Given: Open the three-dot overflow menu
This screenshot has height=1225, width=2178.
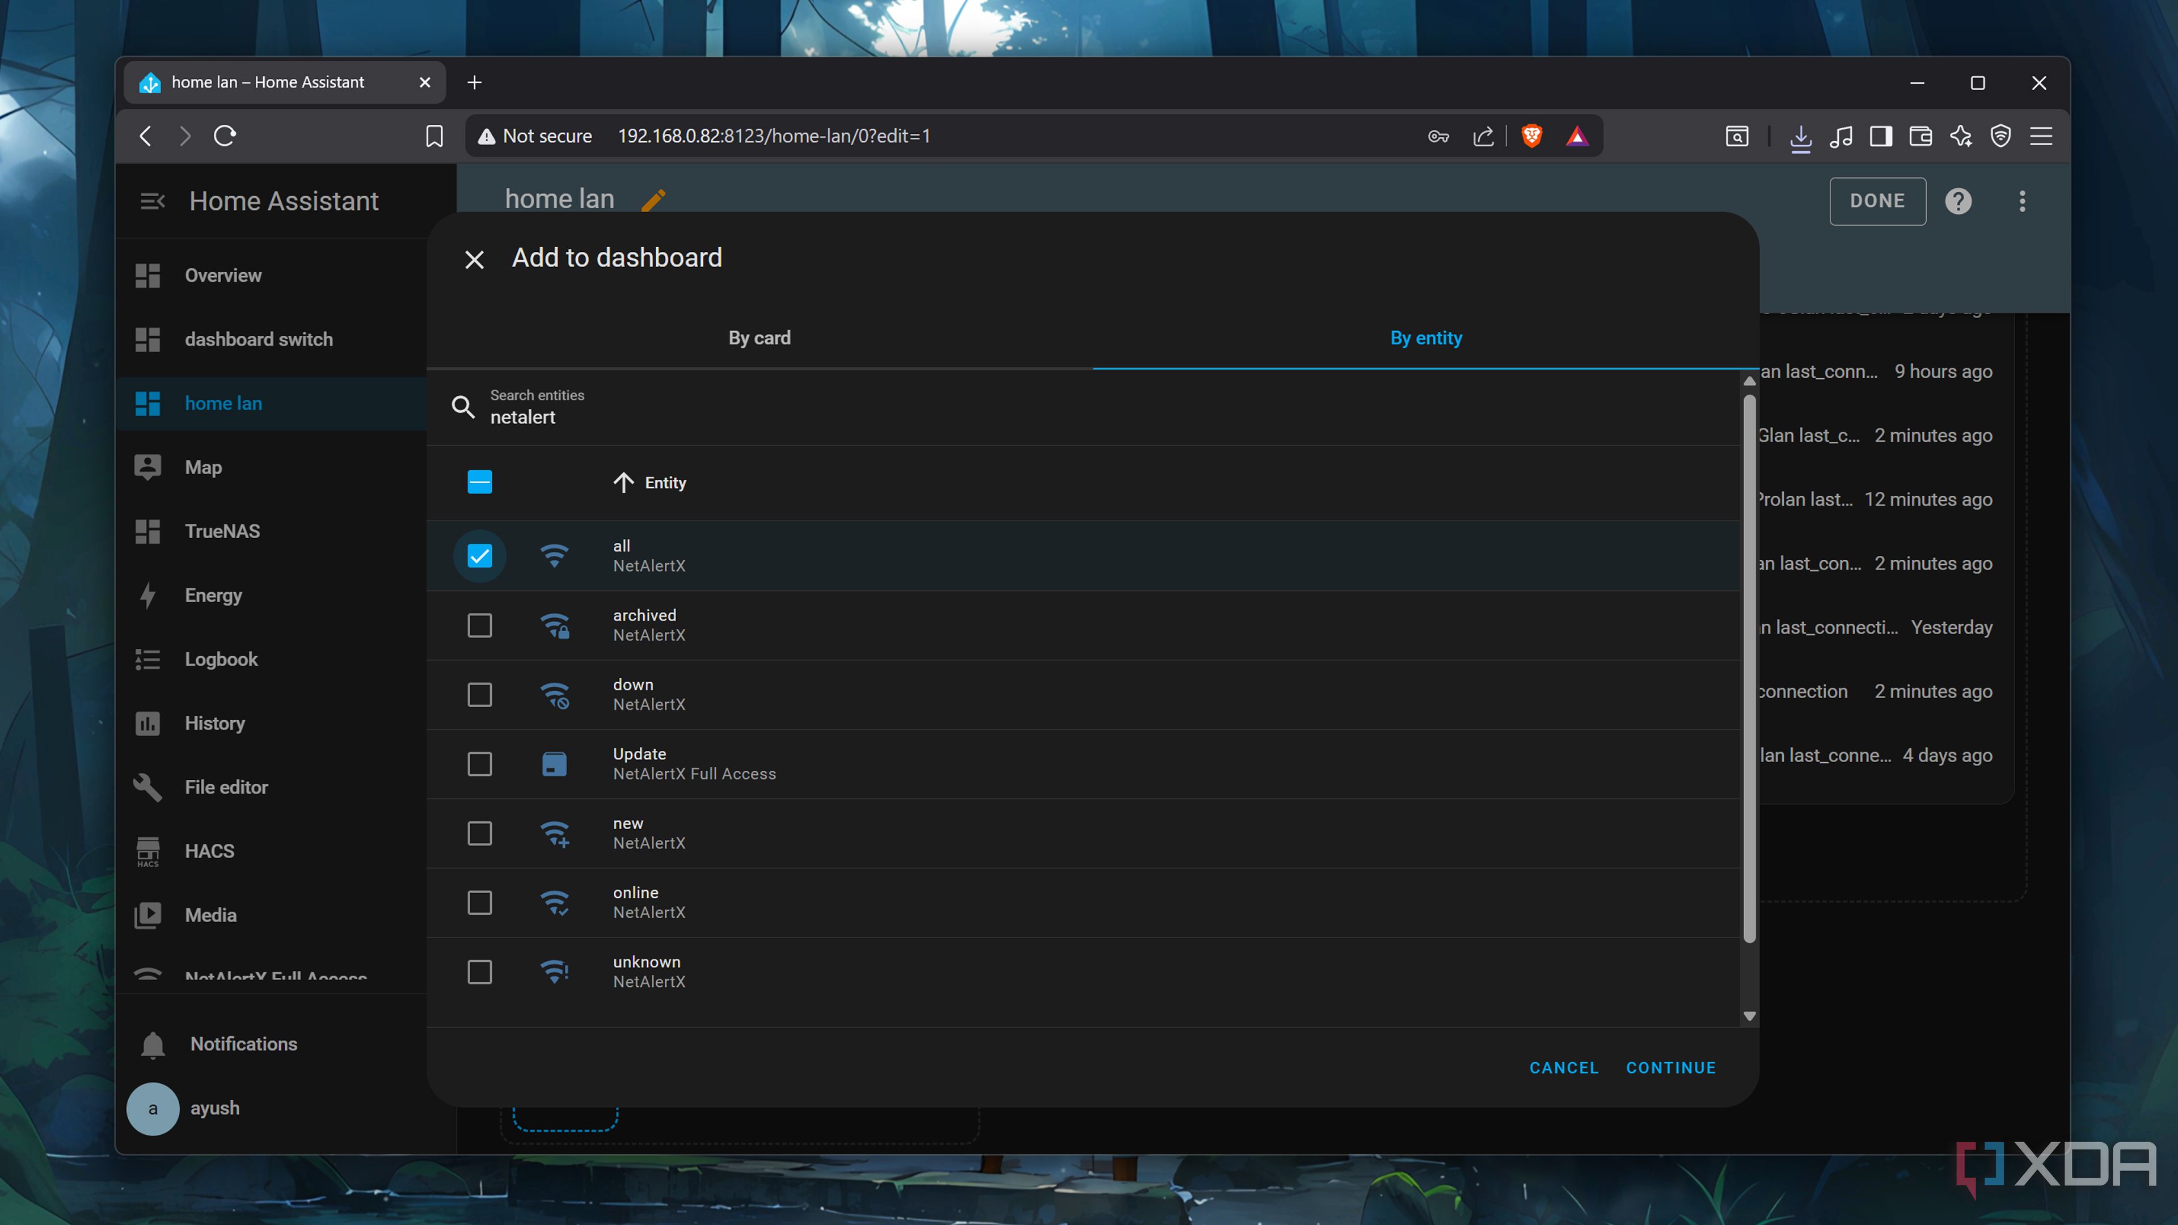Looking at the screenshot, I should coord(2023,201).
